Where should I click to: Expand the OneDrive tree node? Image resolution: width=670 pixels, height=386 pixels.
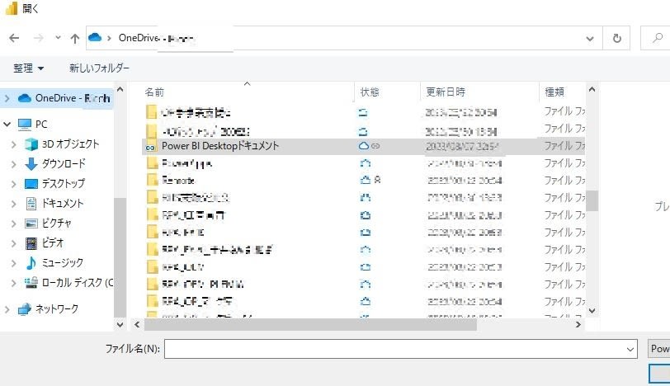(x=7, y=98)
